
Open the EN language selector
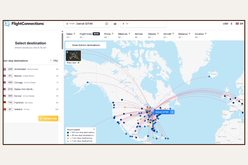tap(239, 24)
